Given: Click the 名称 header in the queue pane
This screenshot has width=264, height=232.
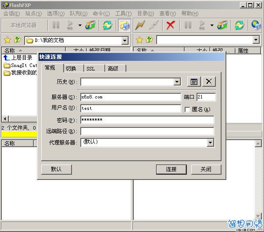Looking at the screenshot, I should click(x=18, y=144).
